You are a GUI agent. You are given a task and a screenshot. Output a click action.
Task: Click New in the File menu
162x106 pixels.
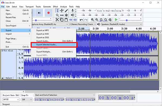point(16,10)
